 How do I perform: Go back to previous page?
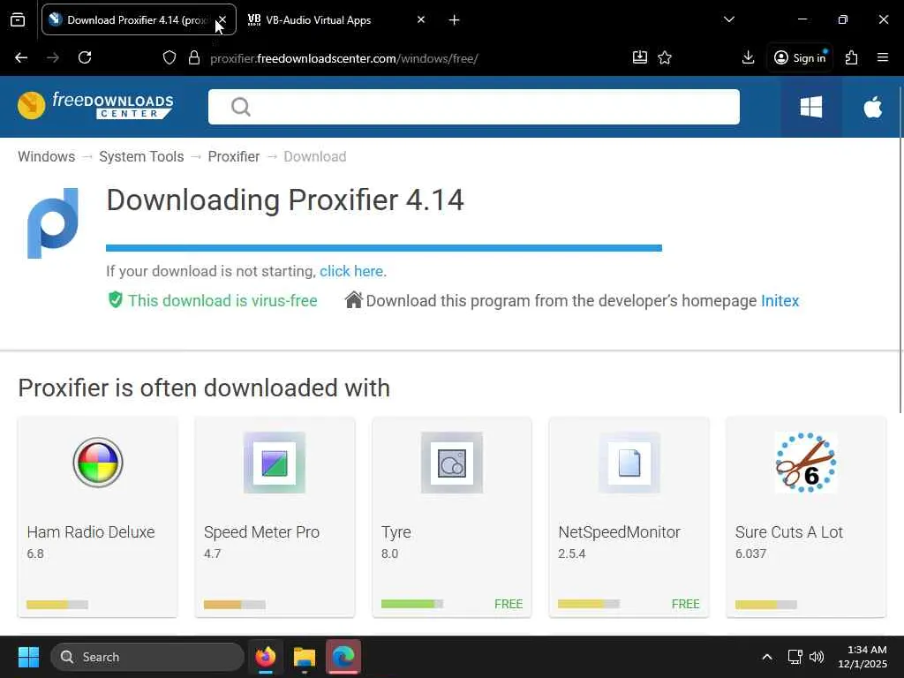click(21, 57)
